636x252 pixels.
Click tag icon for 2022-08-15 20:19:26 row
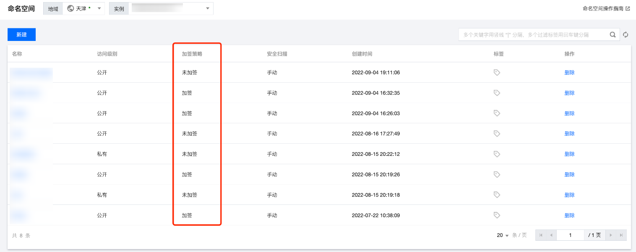(x=497, y=175)
